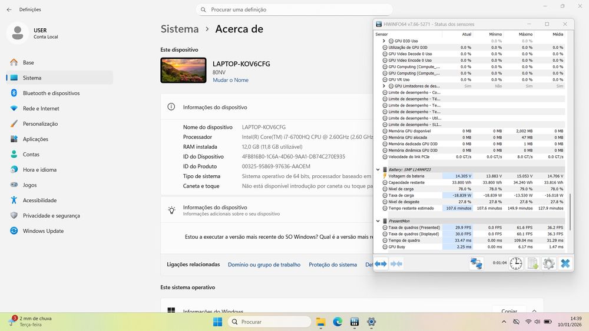This screenshot has height=331, width=589.
Task: Select the Nível de carga sensor row
Action: [473, 189]
